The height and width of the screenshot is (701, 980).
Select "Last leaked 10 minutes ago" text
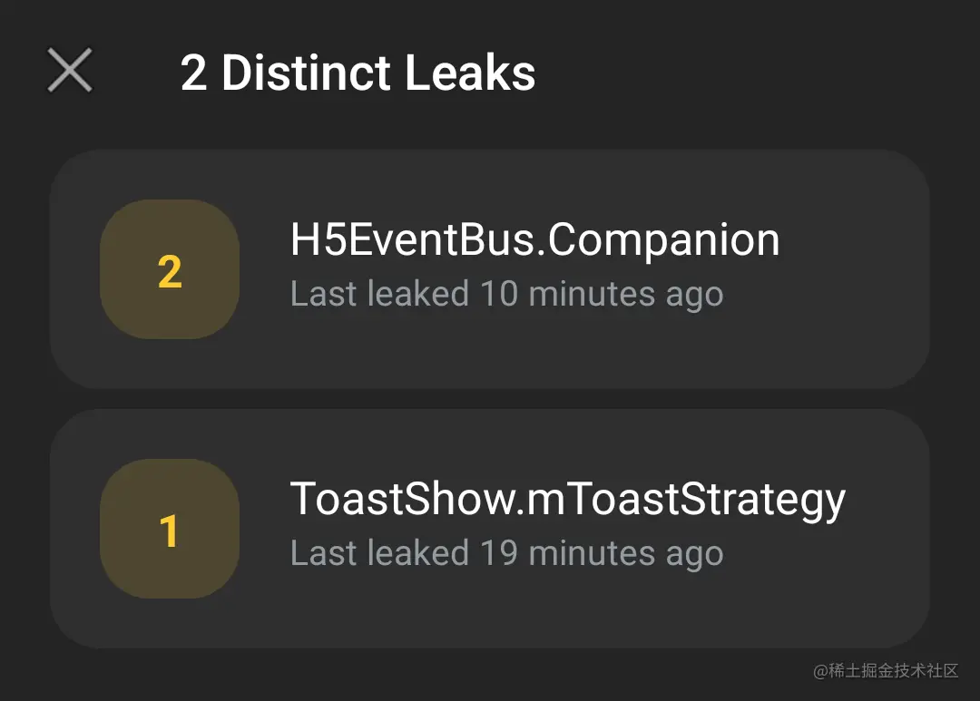coord(506,294)
